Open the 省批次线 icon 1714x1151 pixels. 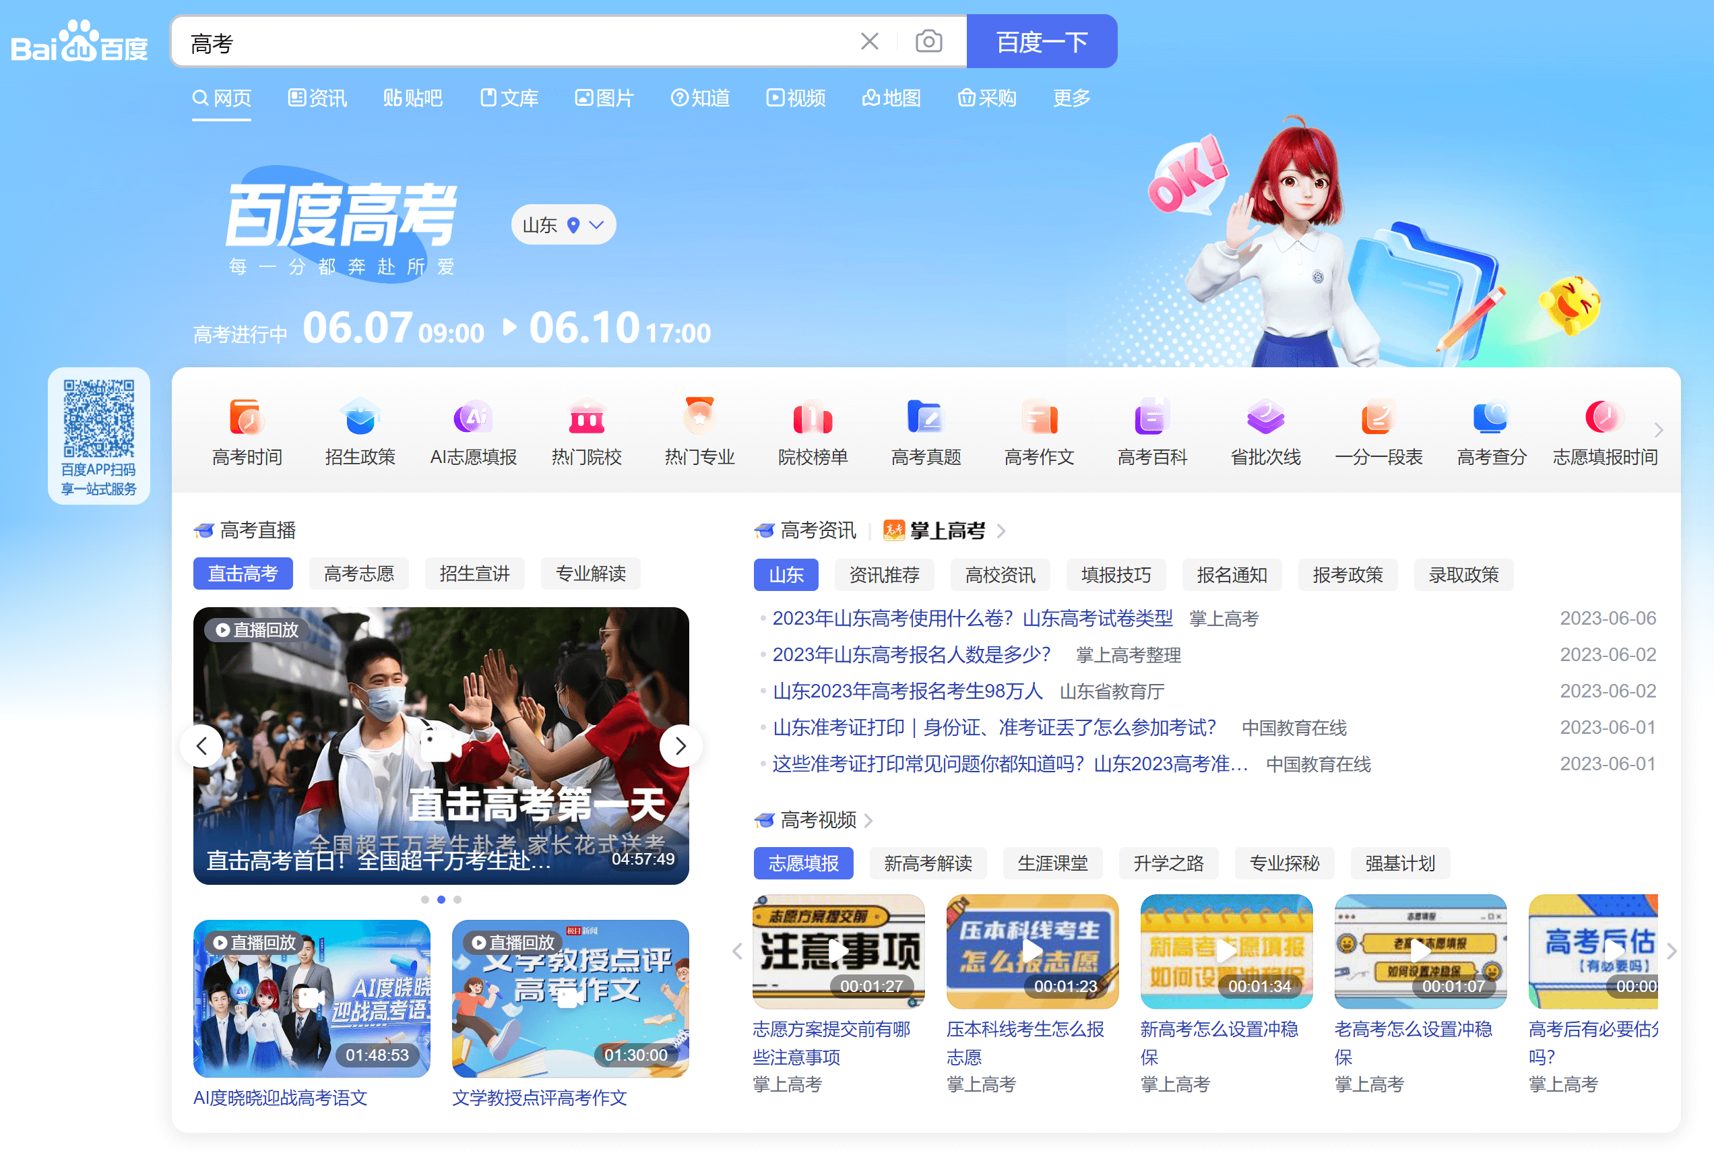click(1266, 433)
